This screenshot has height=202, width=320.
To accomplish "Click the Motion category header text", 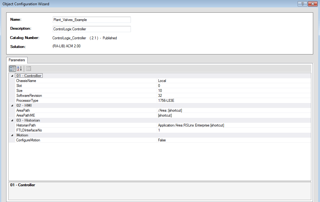I will [x=22, y=135].
